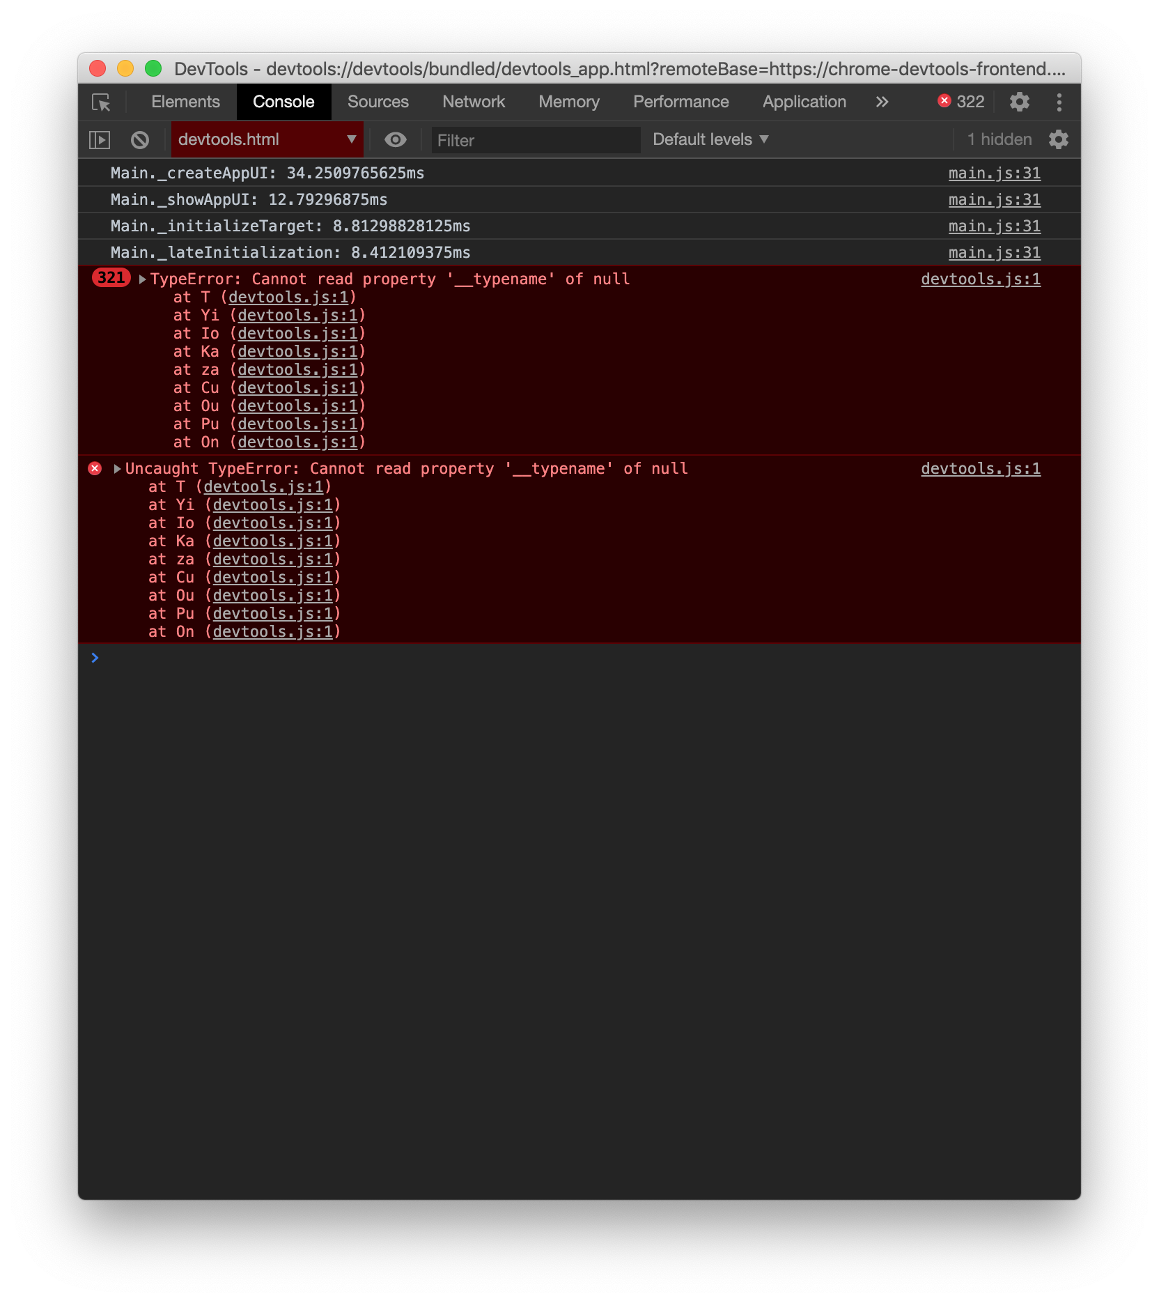This screenshot has width=1159, height=1303.
Task: Open 'at Pu' devtools.js:1 in Uncaught error
Action: pyautogui.click(x=272, y=614)
